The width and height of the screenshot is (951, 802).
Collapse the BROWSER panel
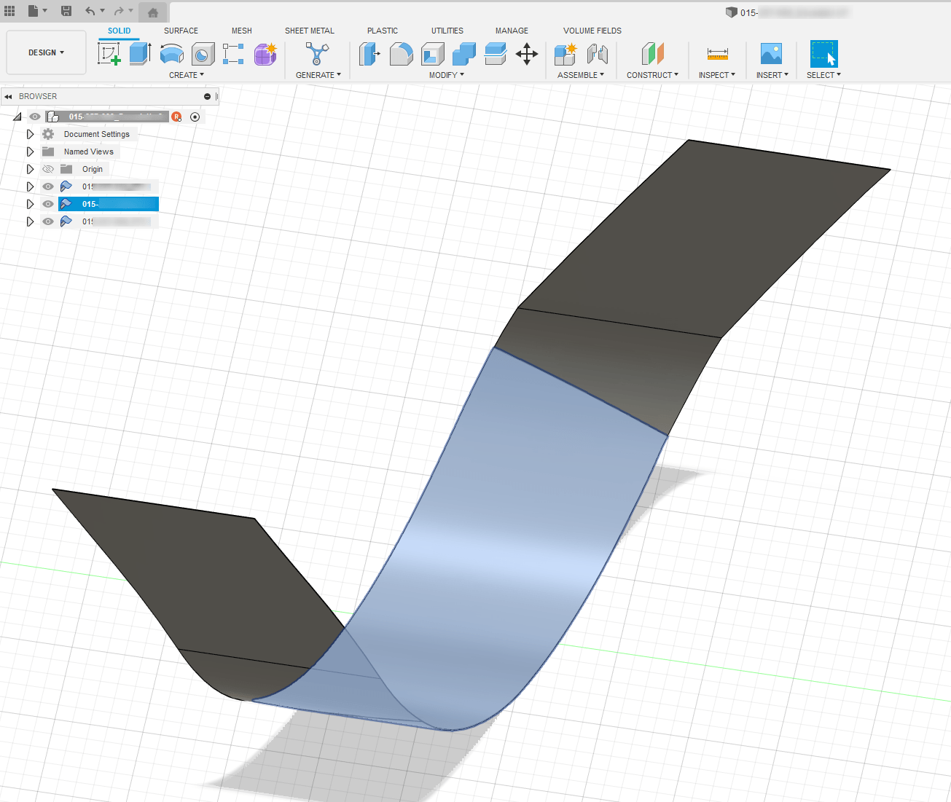8,96
